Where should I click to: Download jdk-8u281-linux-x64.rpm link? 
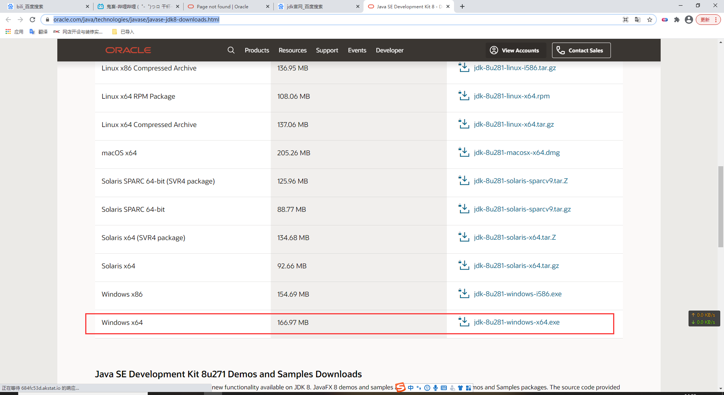tap(512, 96)
